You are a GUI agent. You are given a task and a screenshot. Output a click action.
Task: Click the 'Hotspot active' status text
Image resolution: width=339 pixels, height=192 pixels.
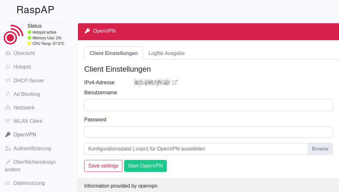tap(44, 32)
